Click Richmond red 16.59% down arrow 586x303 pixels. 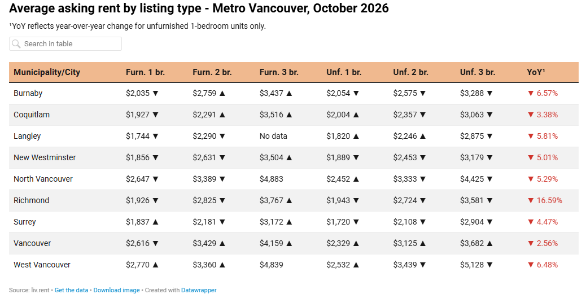coord(530,201)
